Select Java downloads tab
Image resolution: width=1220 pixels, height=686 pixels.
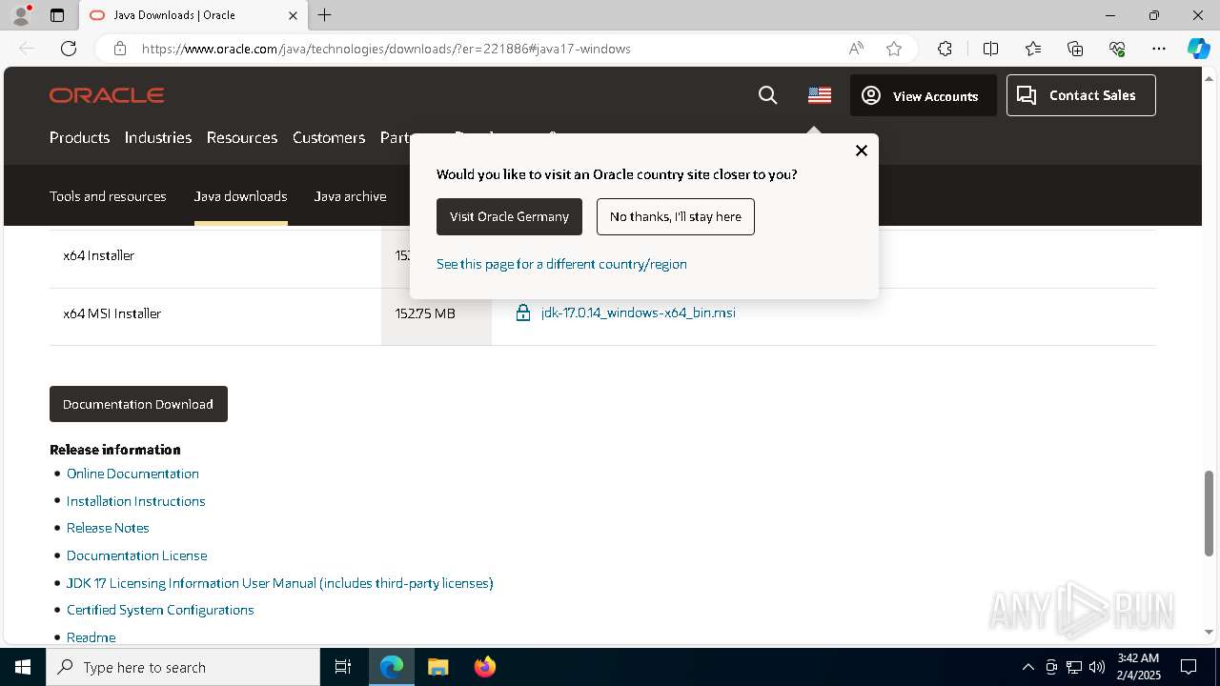click(x=240, y=196)
